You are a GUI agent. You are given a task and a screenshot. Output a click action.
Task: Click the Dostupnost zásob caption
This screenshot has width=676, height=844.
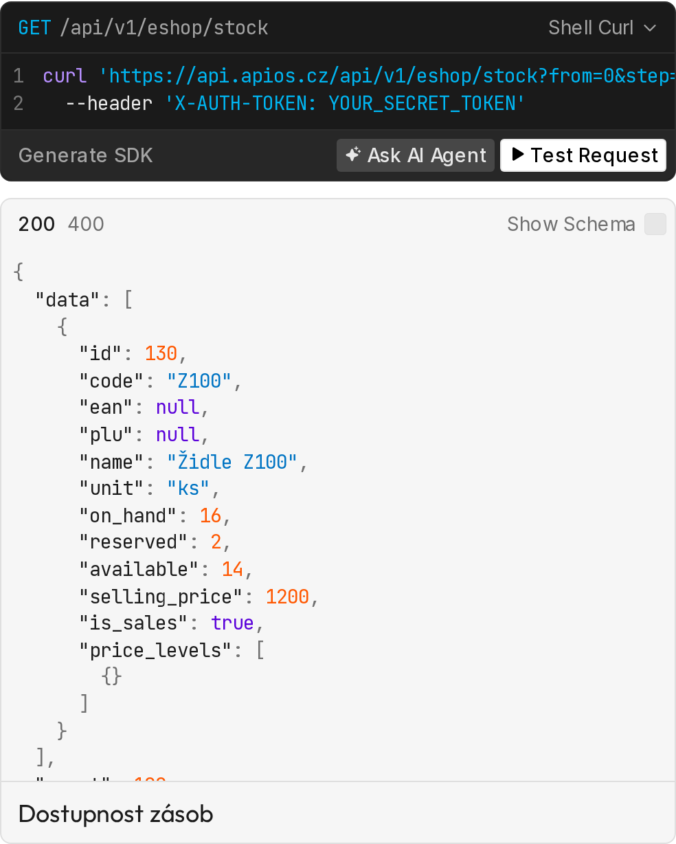tap(116, 814)
